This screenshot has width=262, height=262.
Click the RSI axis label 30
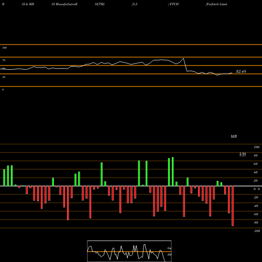coord(4,77)
